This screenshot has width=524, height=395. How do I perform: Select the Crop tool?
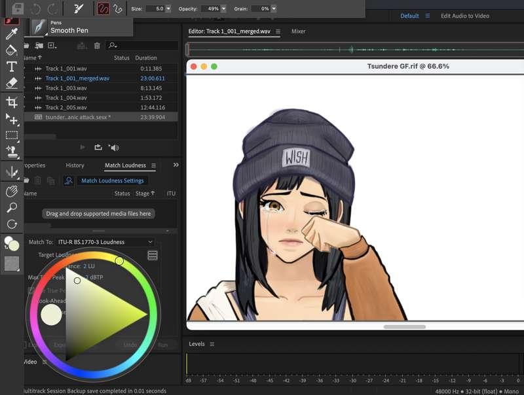11,102
